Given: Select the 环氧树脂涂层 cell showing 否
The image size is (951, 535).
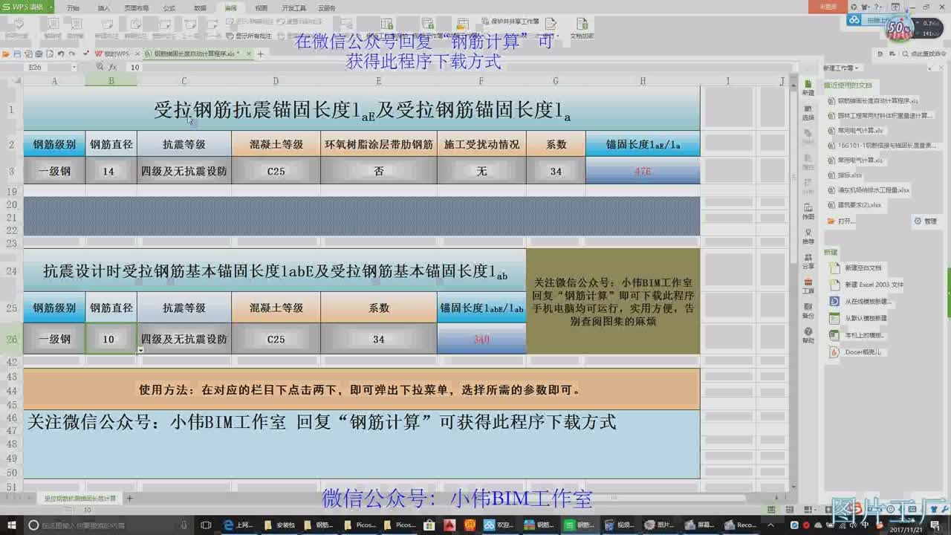Looking at the screenshot, I should (x=378, y=171).
